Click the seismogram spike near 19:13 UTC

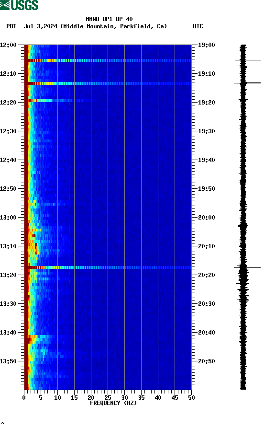247,83
